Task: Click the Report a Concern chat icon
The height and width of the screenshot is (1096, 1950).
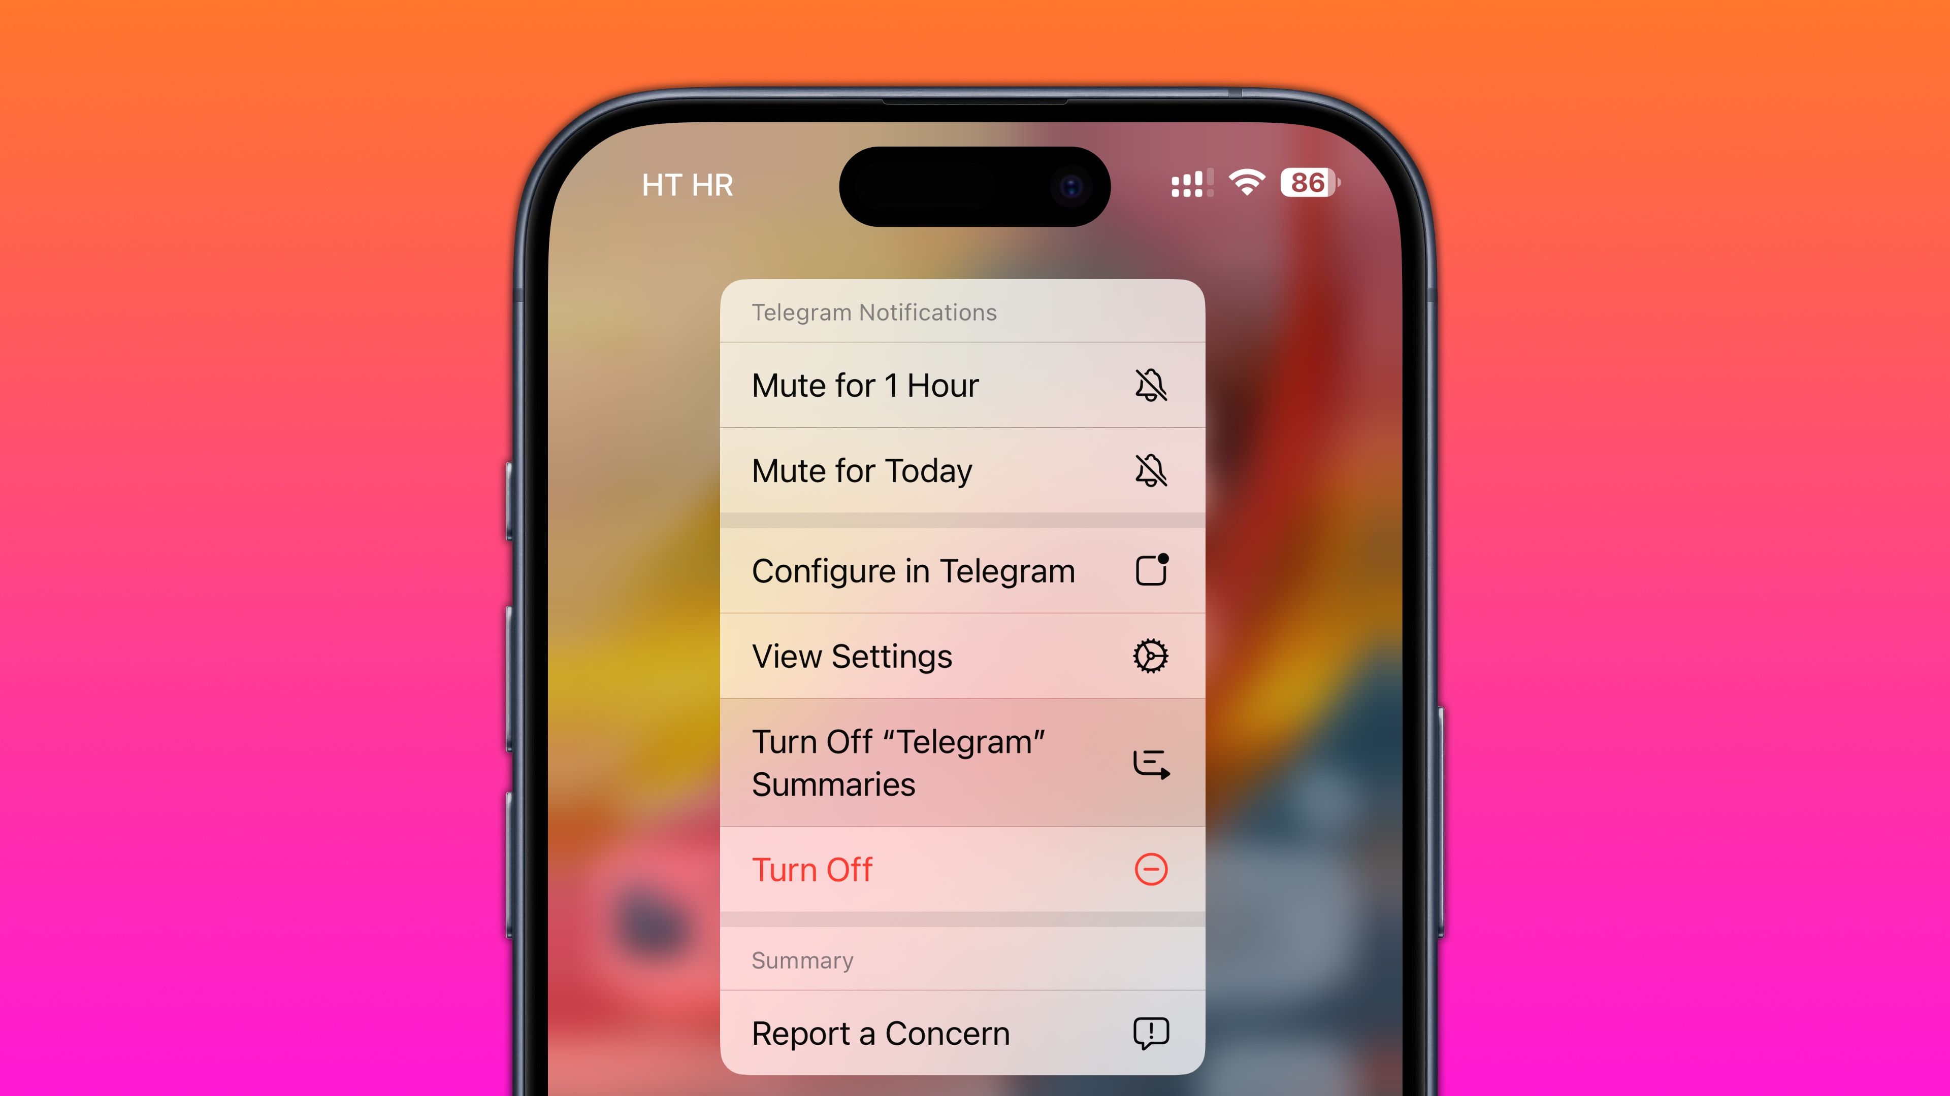Action: pyautogui.click(x=1152, y=1032)
